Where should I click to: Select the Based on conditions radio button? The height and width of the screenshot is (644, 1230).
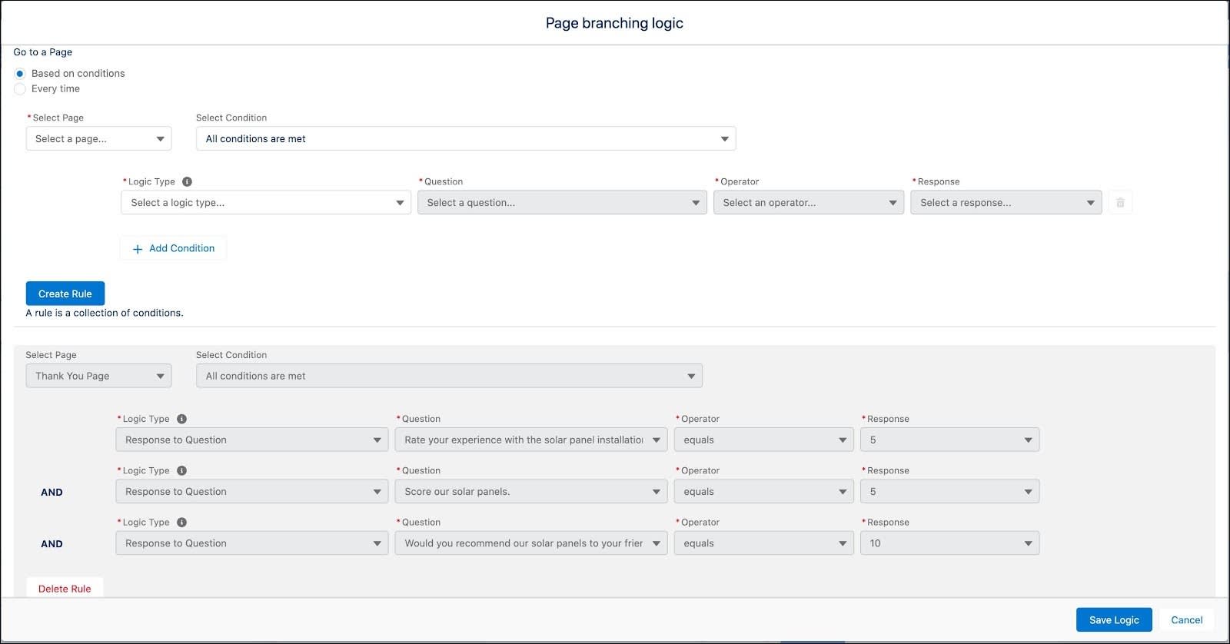click(x=20, y=74)
